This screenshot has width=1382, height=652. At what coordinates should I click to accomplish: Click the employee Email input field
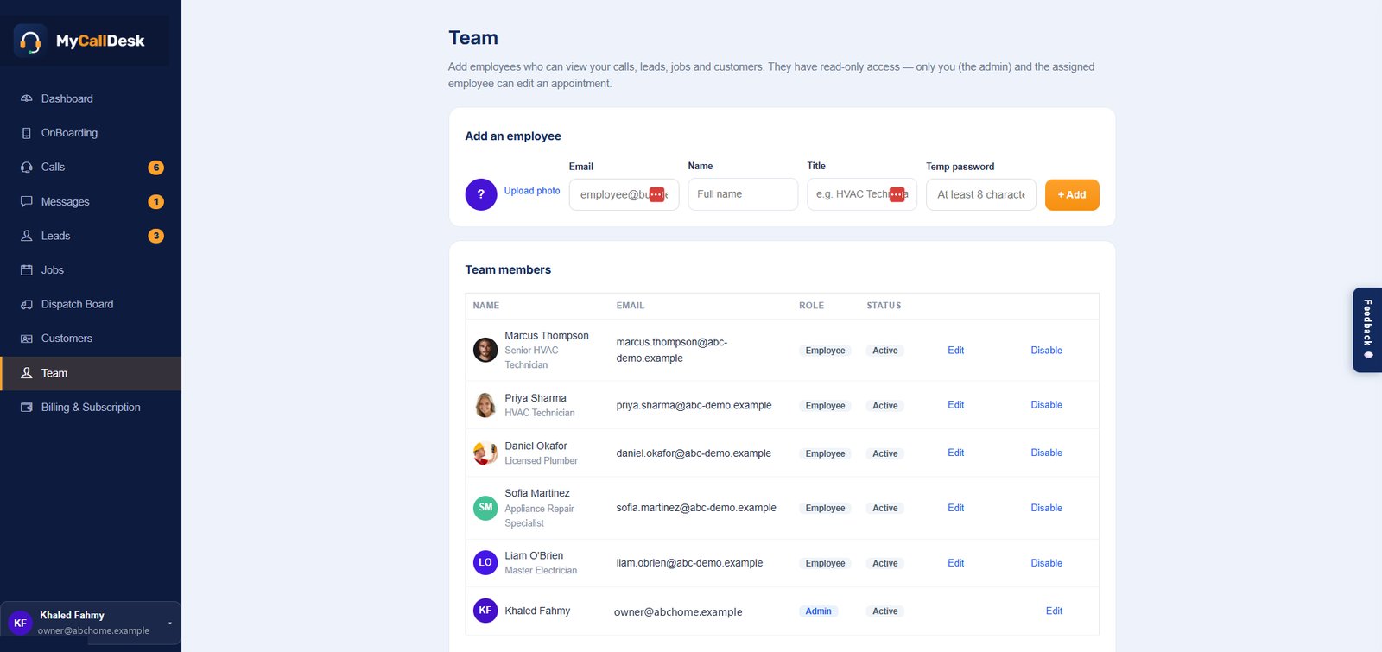point(624,195)
